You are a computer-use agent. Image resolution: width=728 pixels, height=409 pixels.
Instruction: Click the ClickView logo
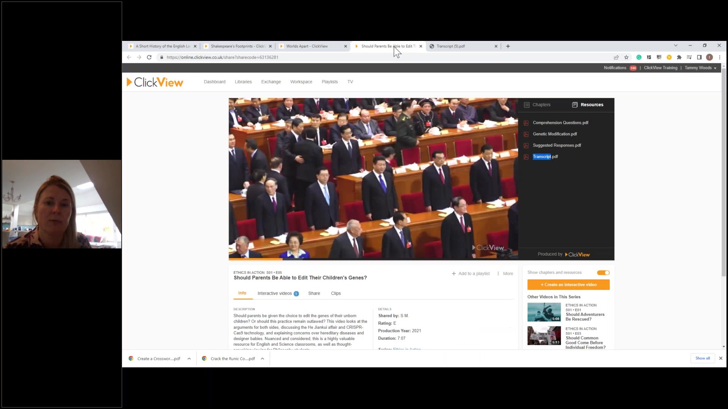coord(155,82)
